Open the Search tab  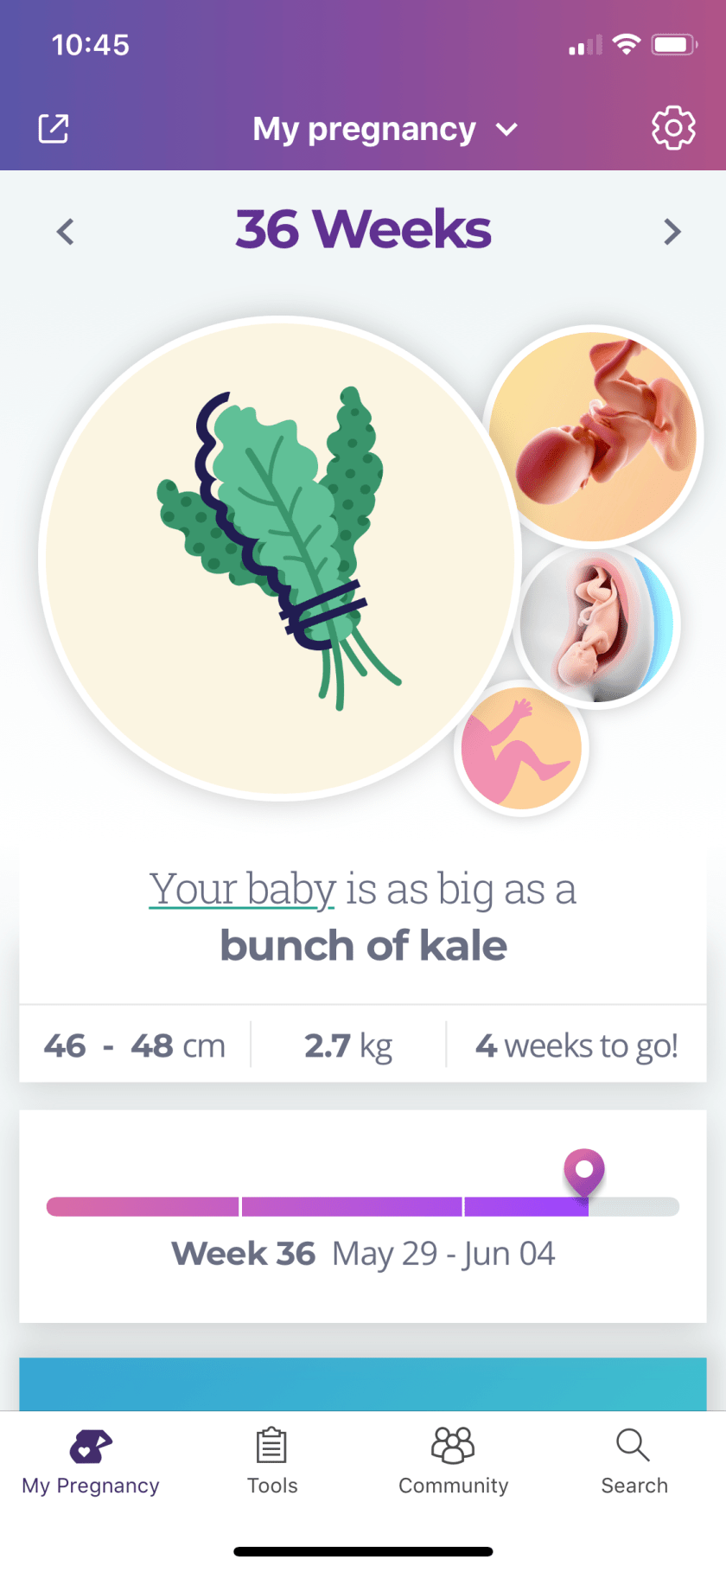pos(634,1461)
